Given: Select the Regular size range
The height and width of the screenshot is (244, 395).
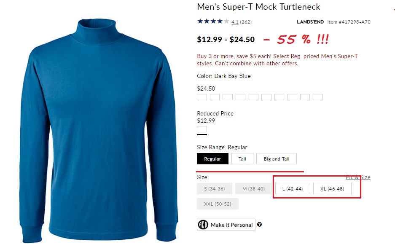Looking at the screenshot, I should 212,159.
